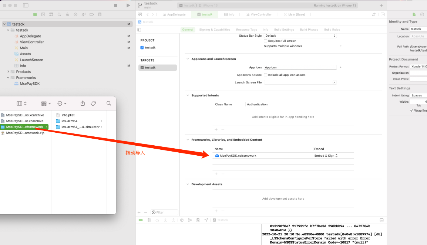Toggle the Wrap lines checkbox
This screenshot has height=245, width=427.
411,110
